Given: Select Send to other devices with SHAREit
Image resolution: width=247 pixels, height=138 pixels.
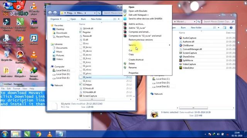Looking at the screenshot, I should click(x=145, y=19).
